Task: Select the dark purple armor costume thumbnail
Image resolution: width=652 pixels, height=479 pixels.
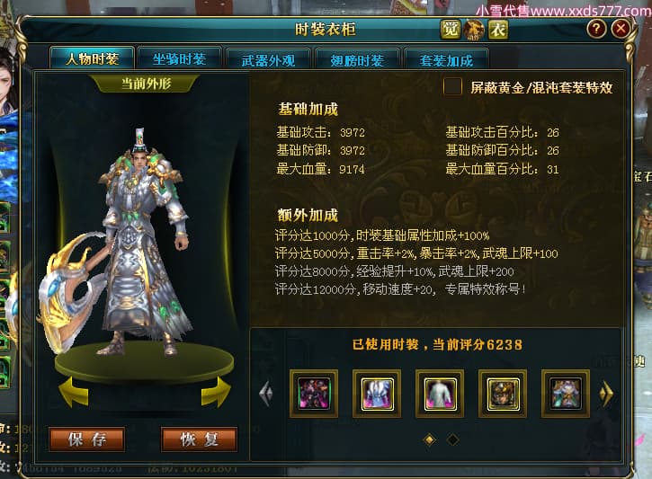Action: click(314, 394)
